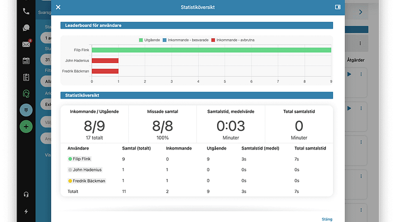Open the three-dot menu above the Åtgärder label

(x=360, y=43)
